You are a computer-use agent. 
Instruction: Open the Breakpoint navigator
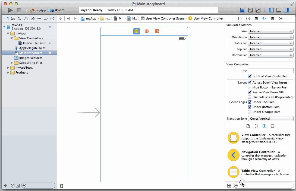(46, 18)
